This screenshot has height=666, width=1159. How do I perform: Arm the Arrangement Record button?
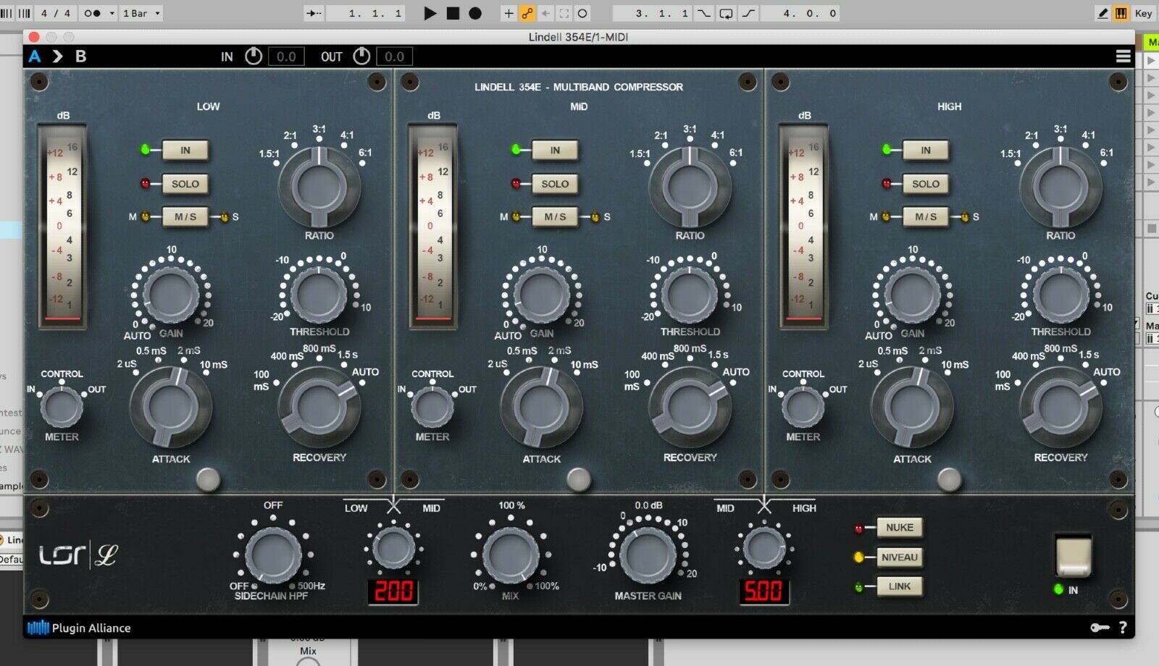[475, 13]
